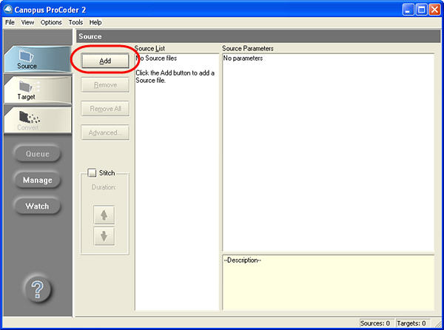
Task: Click the Source List label
Action: click(149, 48)
